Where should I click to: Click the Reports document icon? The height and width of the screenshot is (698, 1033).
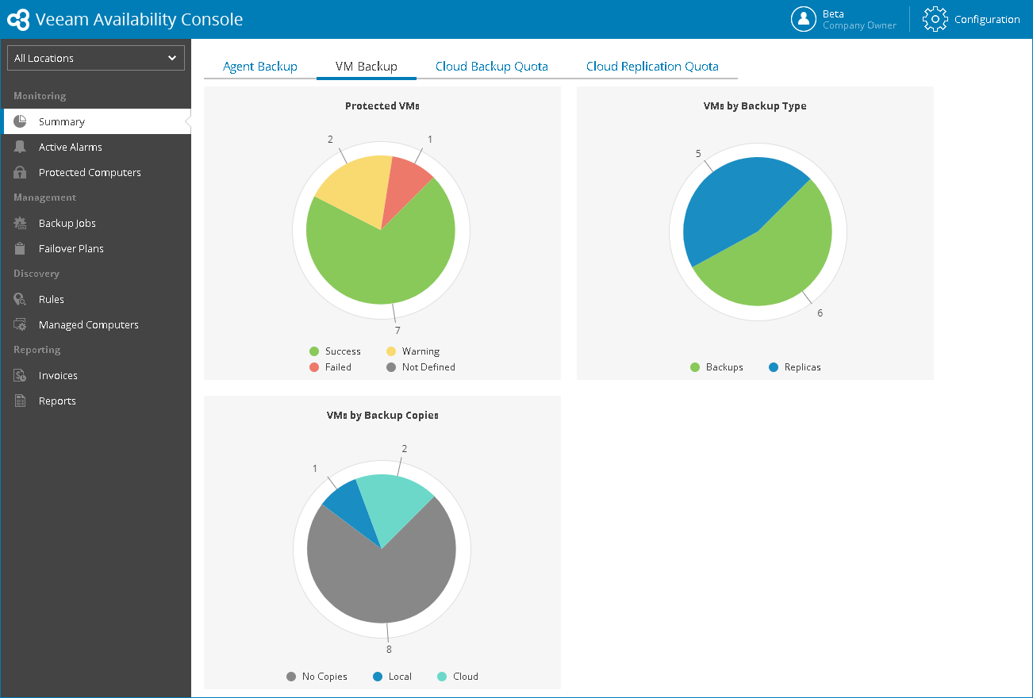click(21, 401)
